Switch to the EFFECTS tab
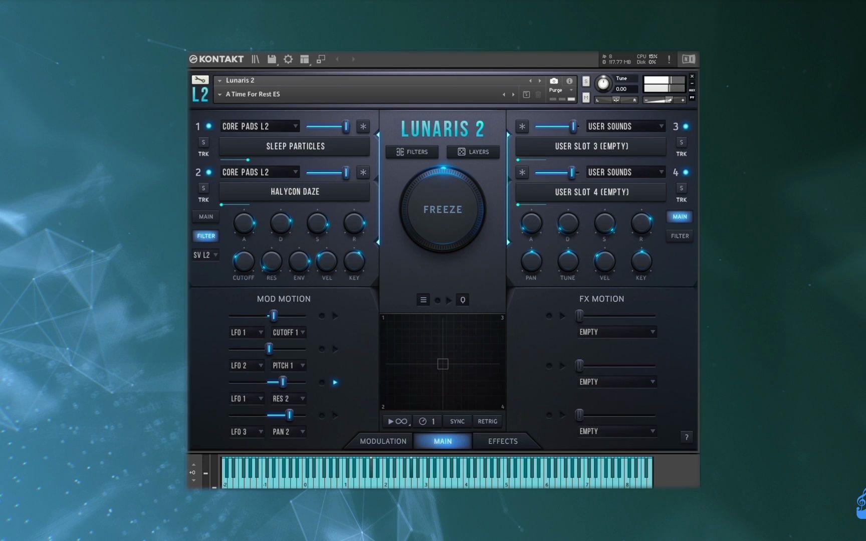Image resolution: width=866 pixels, height=541 pixels. [x=503, y=441]
